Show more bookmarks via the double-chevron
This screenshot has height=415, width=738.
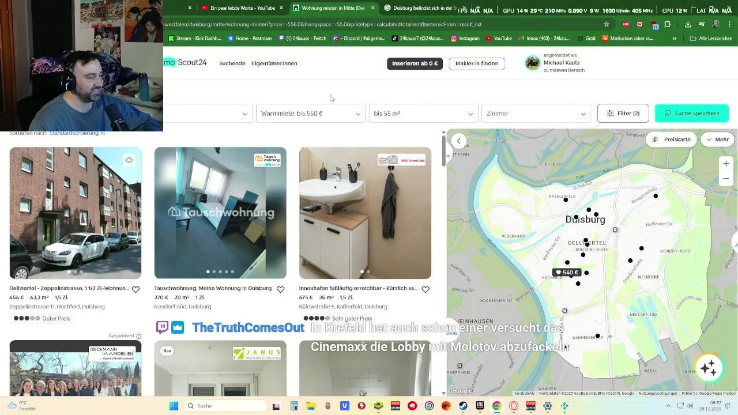tap(674, 39)
